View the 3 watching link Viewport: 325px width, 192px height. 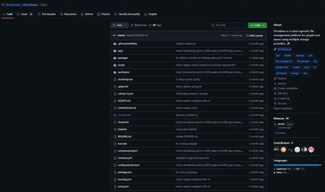point(282,99)
